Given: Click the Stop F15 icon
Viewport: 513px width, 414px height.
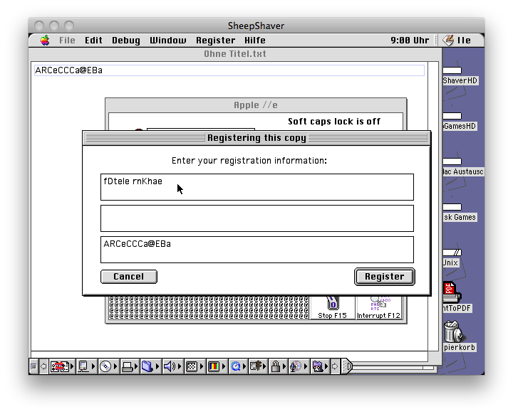Looking at the screenshot, I should (x=333, y=308).
